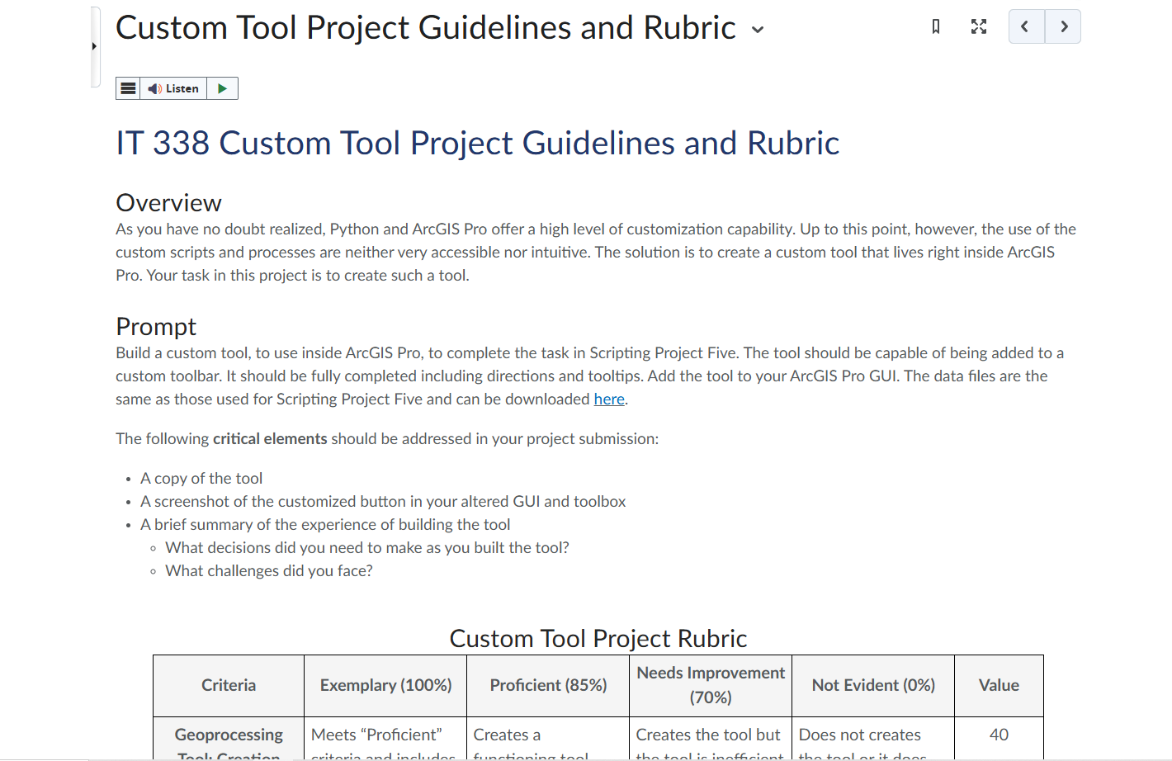Open the ReadSpeaker hamburger menu
The height and width of the screenshot is (761, 1172).
[128, 87]
